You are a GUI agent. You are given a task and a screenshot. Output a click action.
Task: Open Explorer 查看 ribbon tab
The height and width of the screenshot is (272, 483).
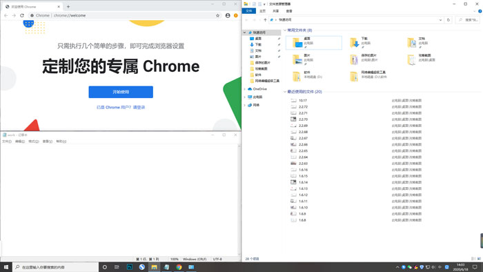(x=289, y=11)
